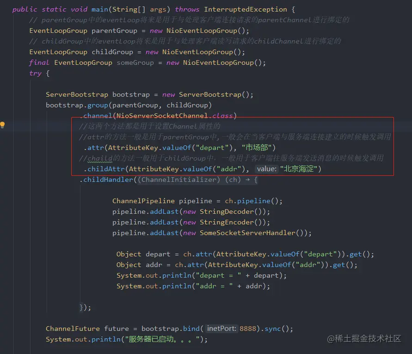Click 'Object depart' variable declaration

(143, 255)
